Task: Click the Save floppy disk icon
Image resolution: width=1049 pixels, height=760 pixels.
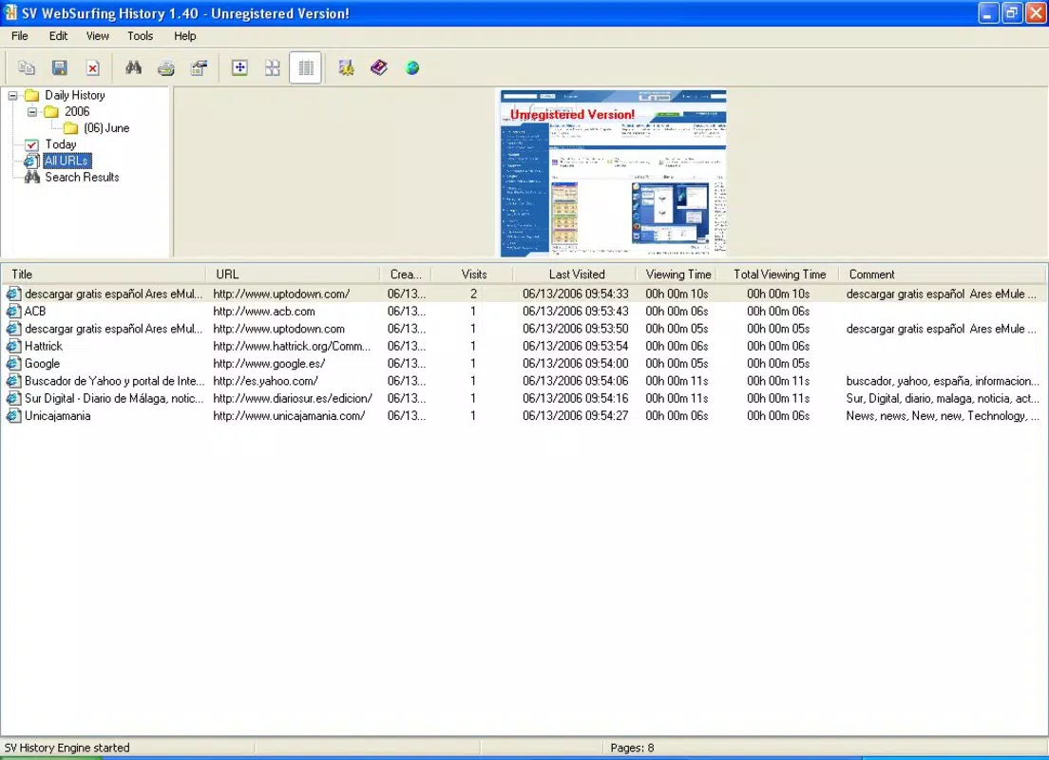Action: click(60, 67)
